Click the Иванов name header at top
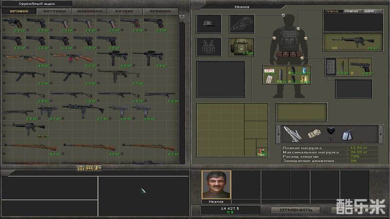 point(242,7)
